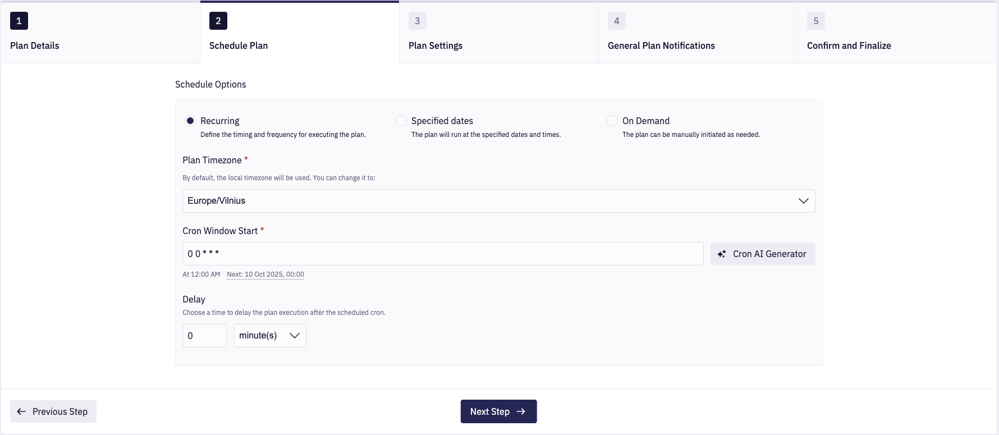Click the step 3 number badge
Viewport: 999px width, 435px height.
click(418, 21)
